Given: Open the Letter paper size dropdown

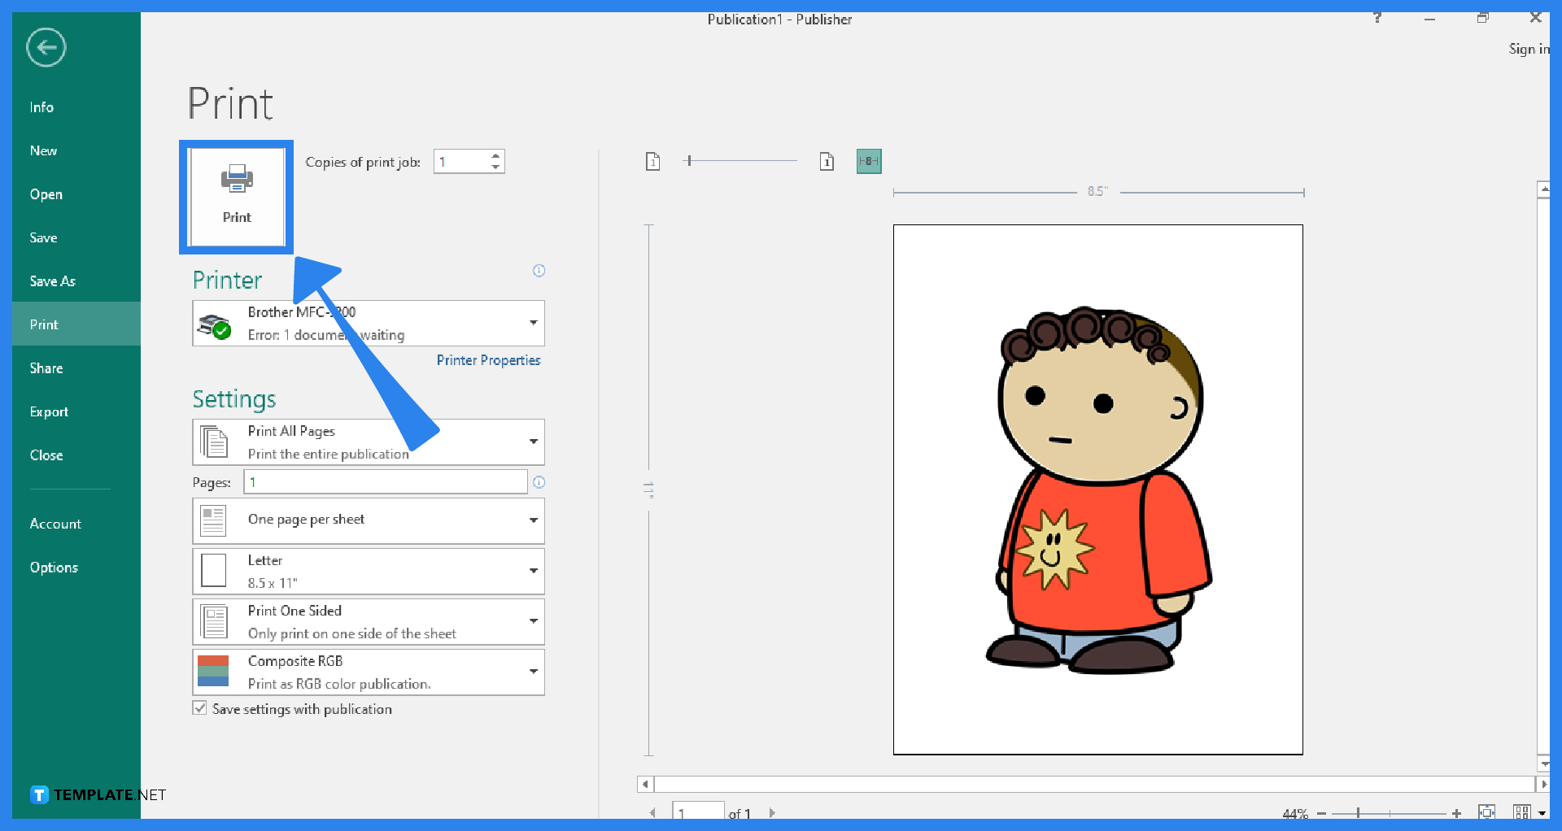Looking at the screenshot, I should pyautogui.click(x=533, y=570).
